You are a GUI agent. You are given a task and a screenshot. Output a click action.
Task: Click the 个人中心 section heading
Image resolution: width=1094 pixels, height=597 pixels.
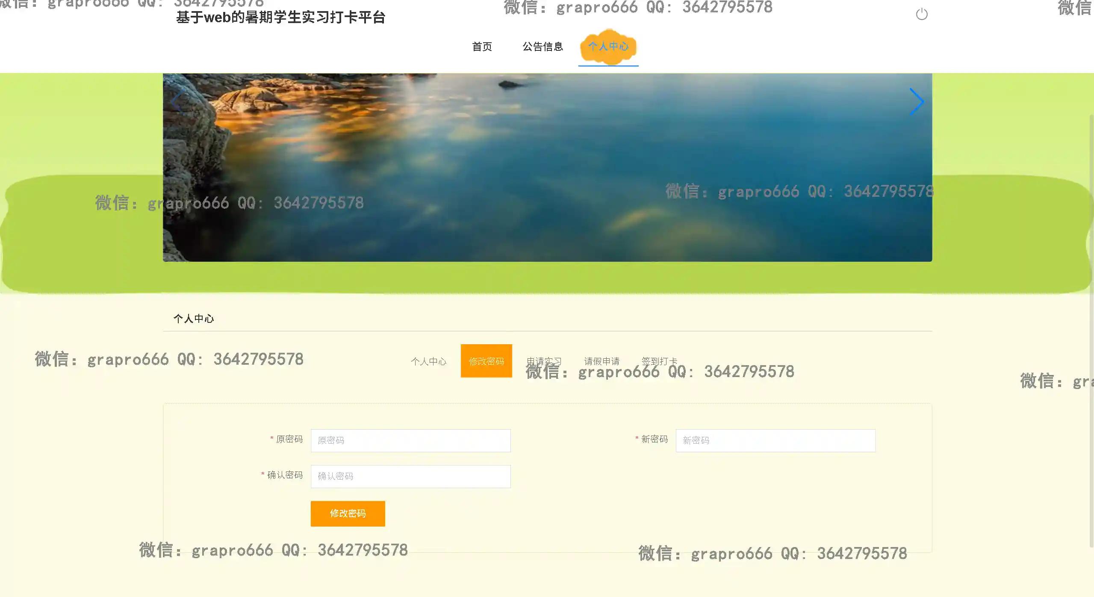[x=193, y=319]
